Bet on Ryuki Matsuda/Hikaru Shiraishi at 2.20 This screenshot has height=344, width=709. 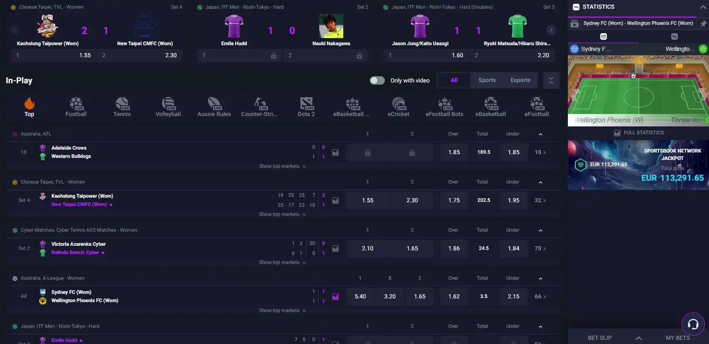512,55
